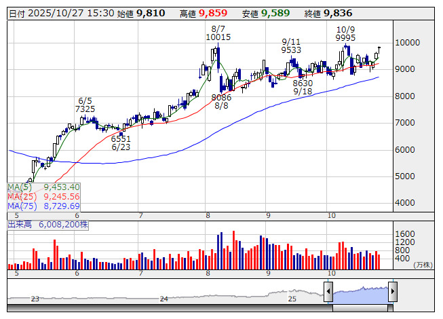Click the blue selected range in navigator

pos(360,295)
